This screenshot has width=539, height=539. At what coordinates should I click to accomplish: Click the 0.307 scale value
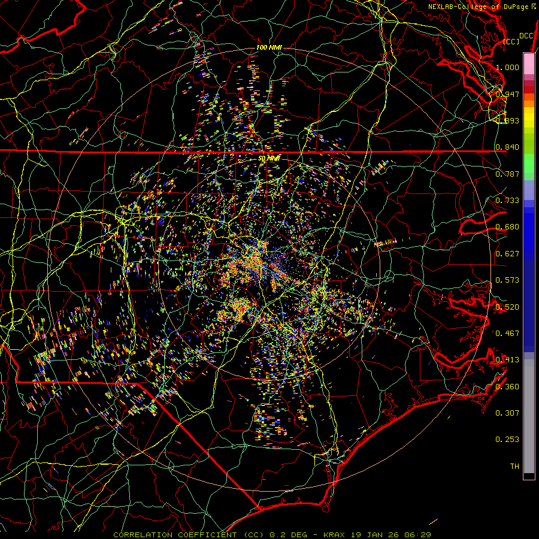tap(507, 413)
